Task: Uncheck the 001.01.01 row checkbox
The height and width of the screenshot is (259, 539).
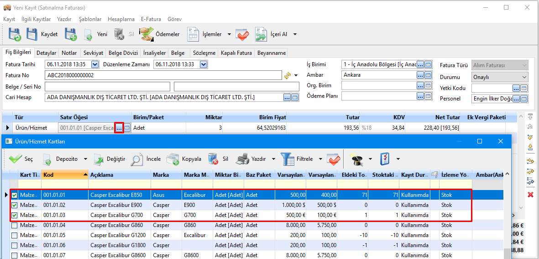Action: tap(15, 195)
